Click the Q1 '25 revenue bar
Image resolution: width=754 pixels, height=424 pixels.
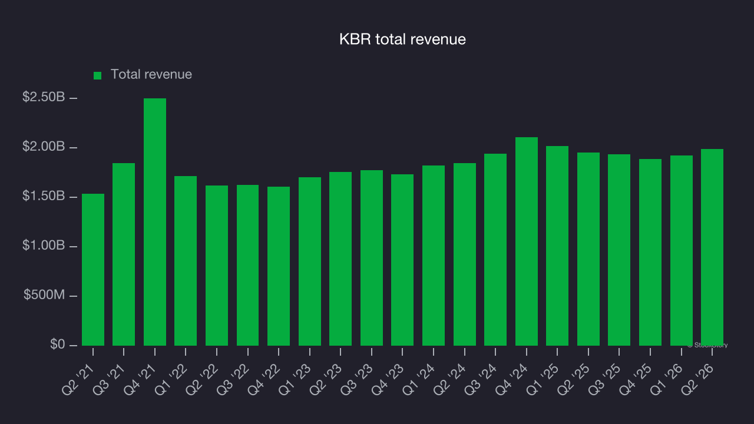click(x=557, y=246)
